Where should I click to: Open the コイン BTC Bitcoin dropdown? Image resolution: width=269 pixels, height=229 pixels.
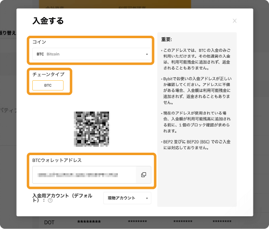[x=92, y=54]
